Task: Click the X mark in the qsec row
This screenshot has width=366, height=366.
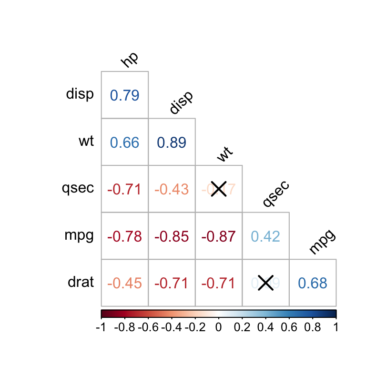Action: pos(219,189)
